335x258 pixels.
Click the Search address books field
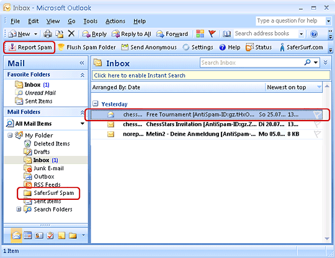[x=266, y=33]
